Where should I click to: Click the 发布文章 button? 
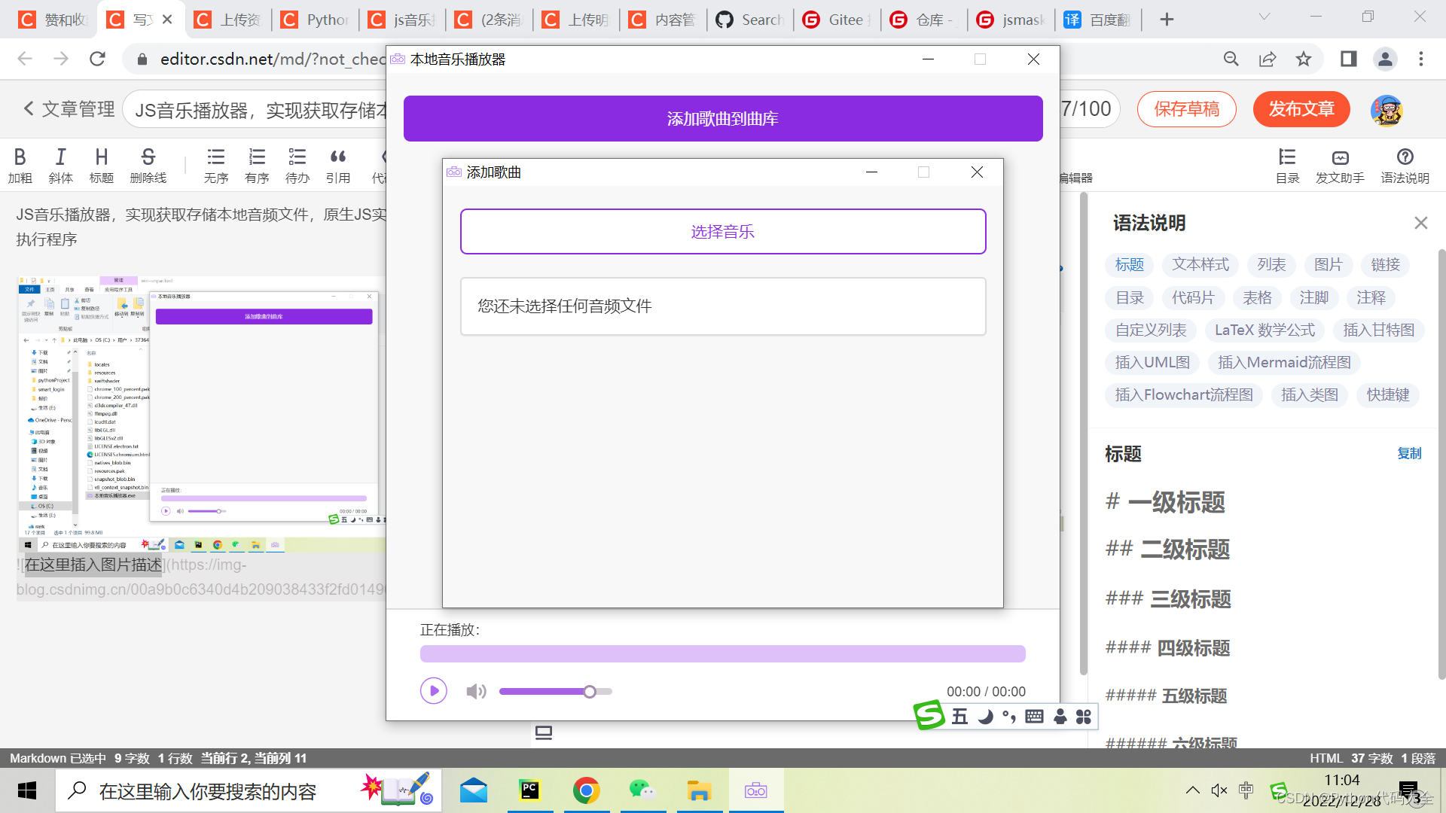pyautogui.click(x=1301, y=109)
